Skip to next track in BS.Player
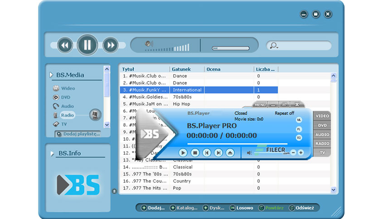Screen dimensions: 379x219 [219, 153]
